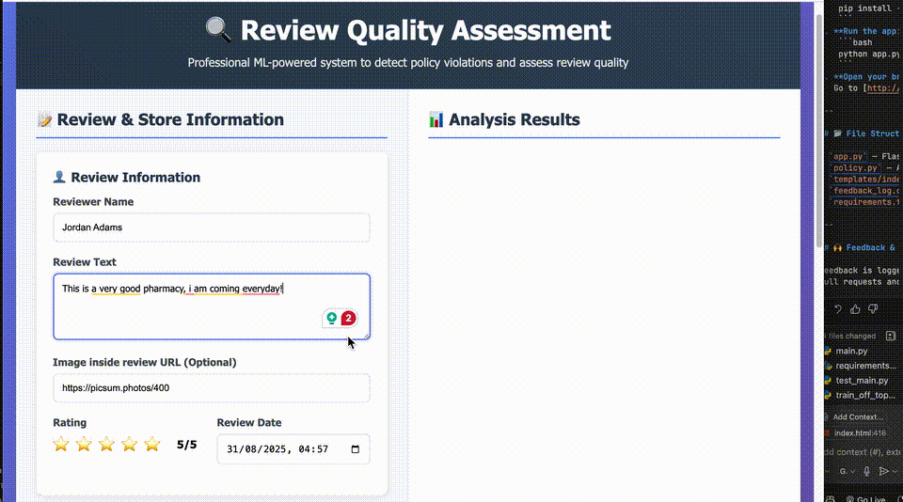
Task: Click the Review Quality Assessment title
Action: pyautogui.click(x=425, y=30)
